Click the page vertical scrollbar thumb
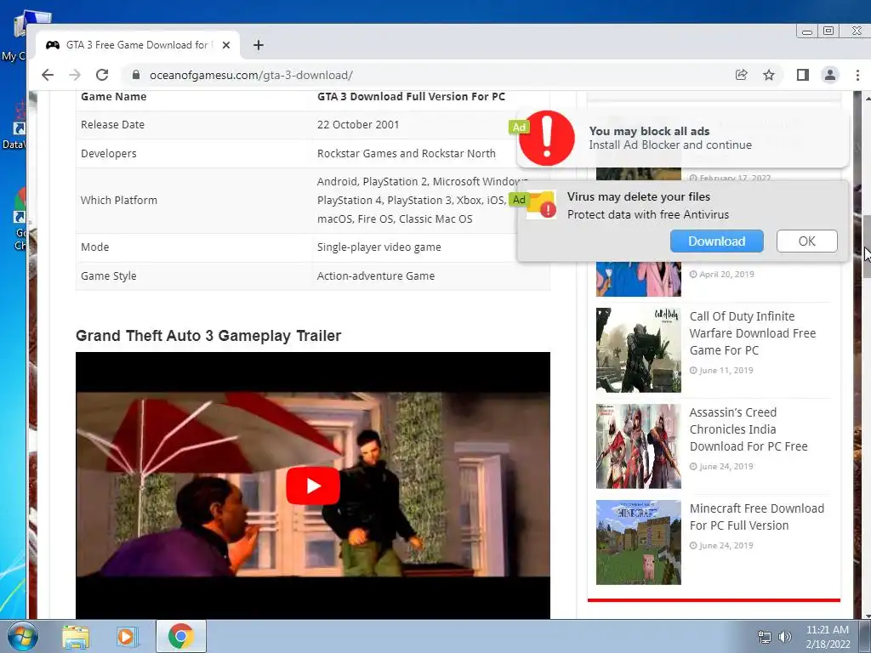 pyautogui.click(x=867, y=246)
